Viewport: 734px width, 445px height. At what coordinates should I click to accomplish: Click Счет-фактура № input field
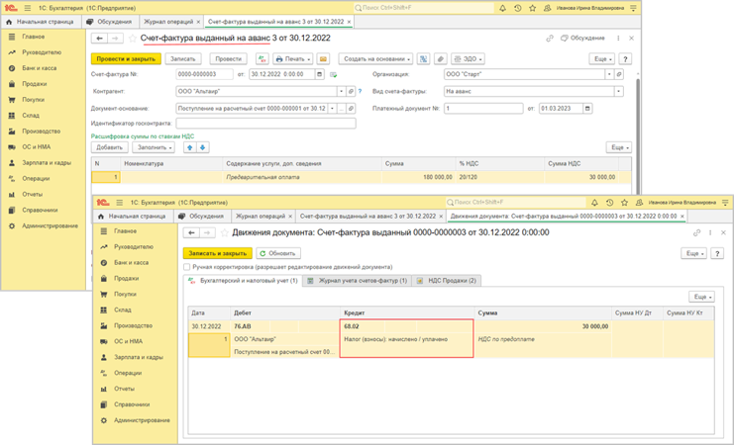click(205, 74)
